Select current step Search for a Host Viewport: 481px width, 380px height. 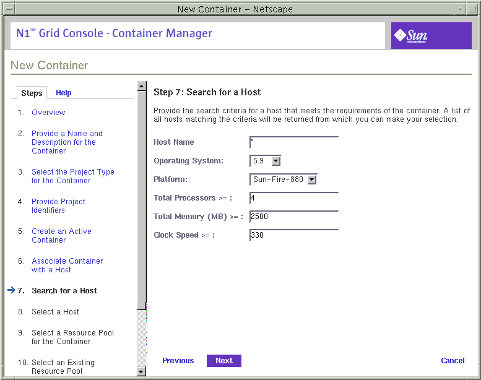[x=64, y=290]
